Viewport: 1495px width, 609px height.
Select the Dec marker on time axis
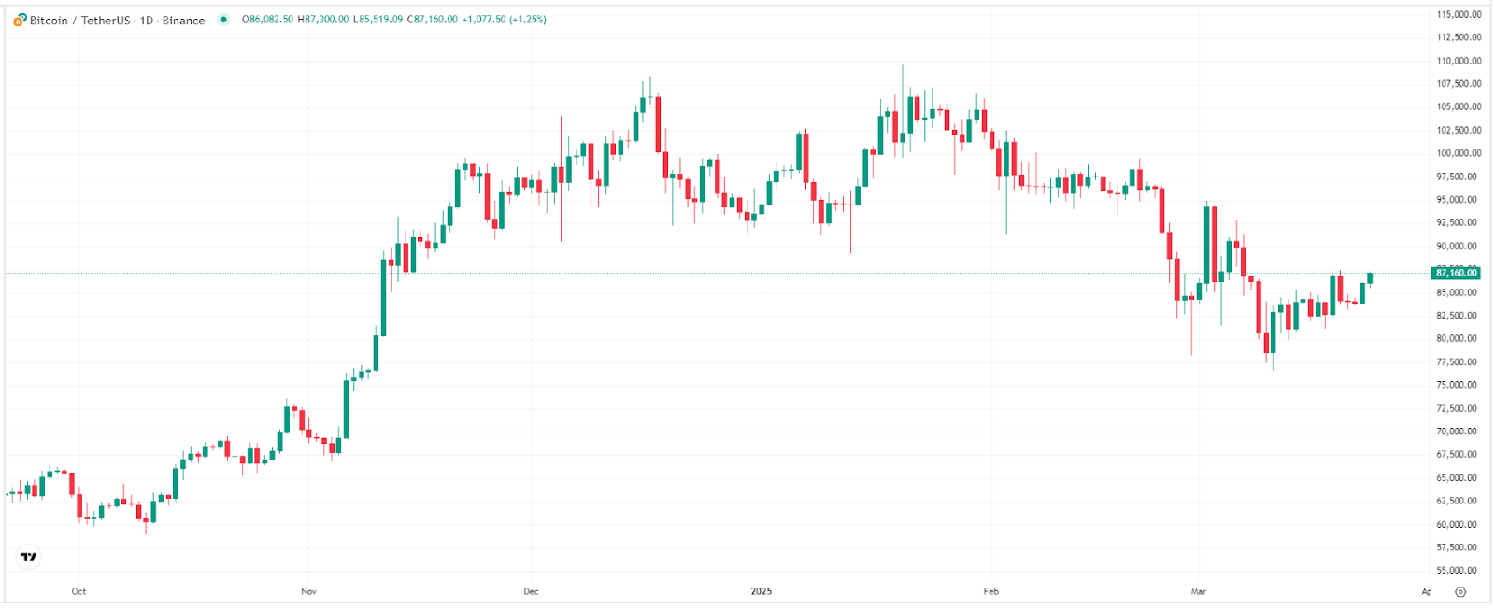(x=531, y=591)
